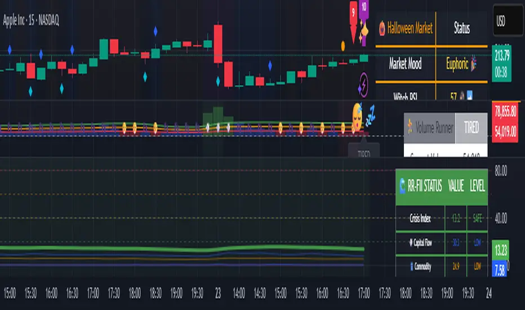Viewport: 525px width, 310px height.
Task: Click the LOW level in Capital Flow row
Action: (x=477, y=242)
